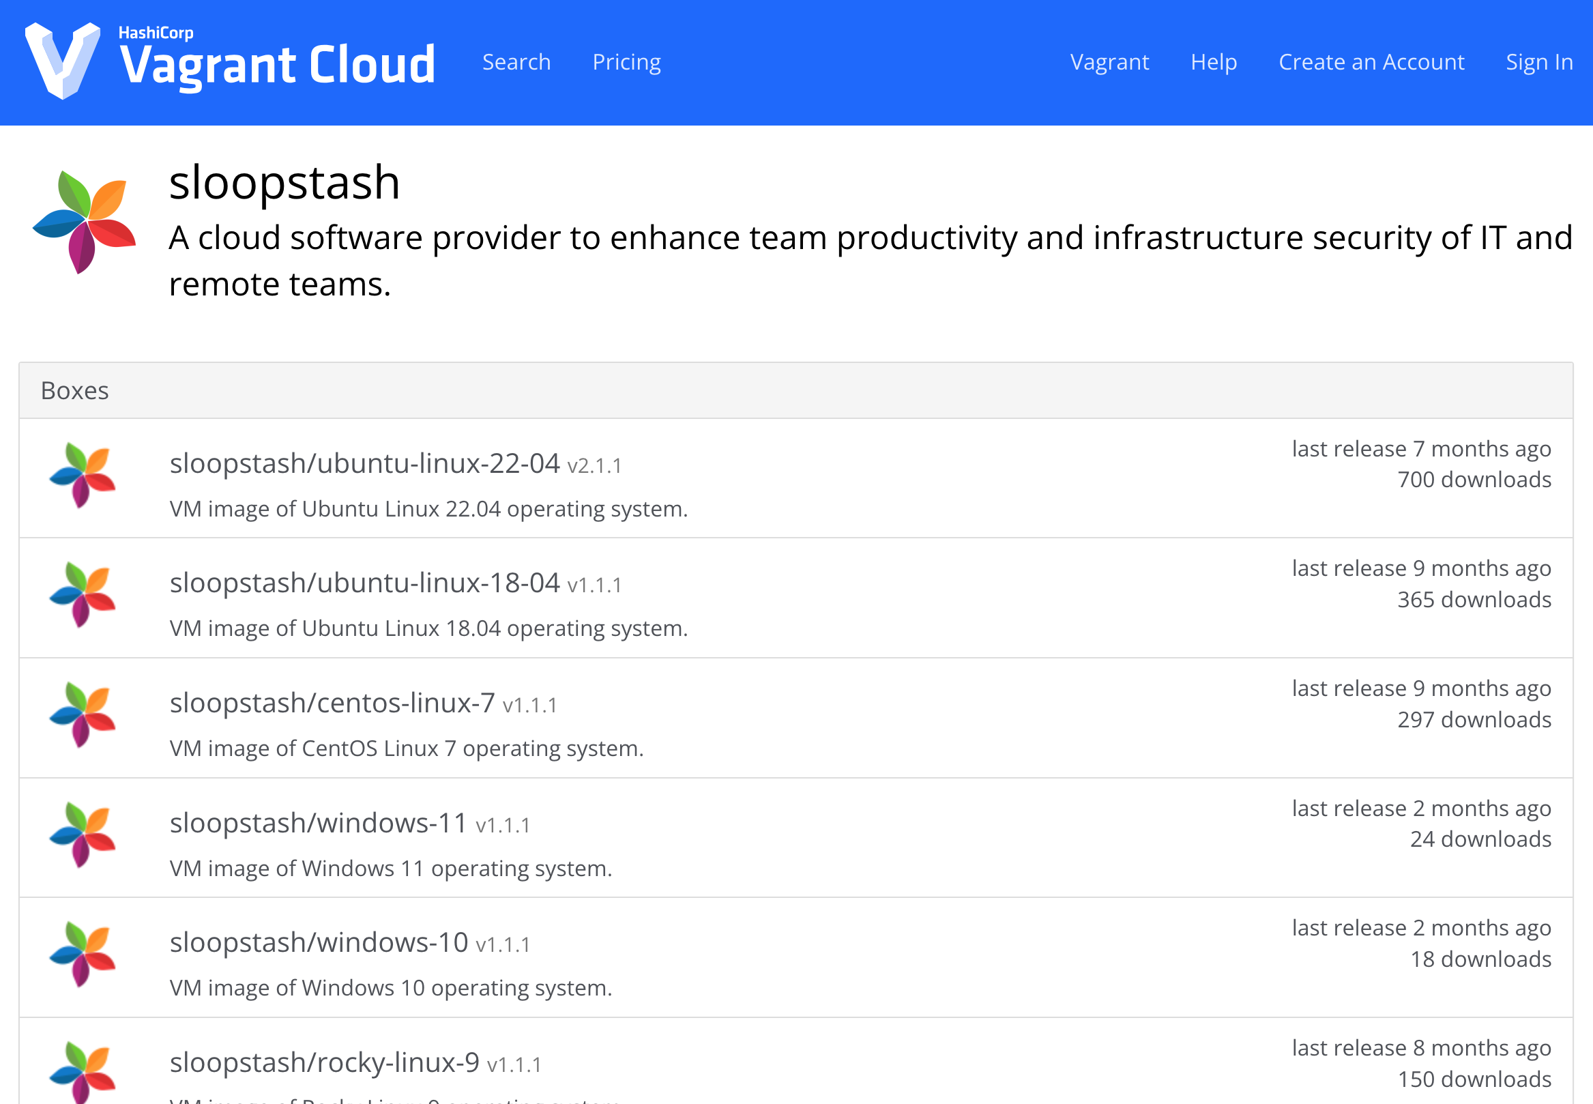1593x1104 pixels.
Task: Go to the Vagrant nav link
Action: [1109, 62]
